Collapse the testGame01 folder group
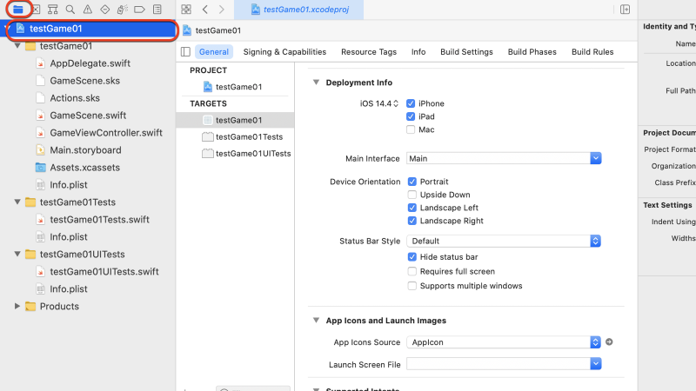The height and width of the screenshot is (391, 696). 17,46
